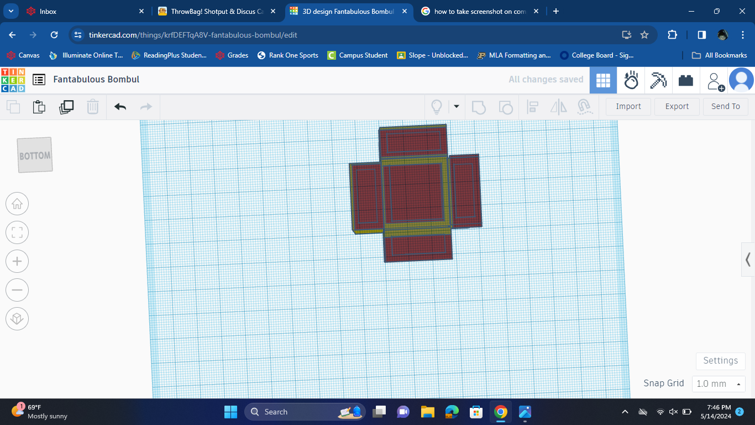Click the Send To button

pyautogui.click(x=726, y=107)
